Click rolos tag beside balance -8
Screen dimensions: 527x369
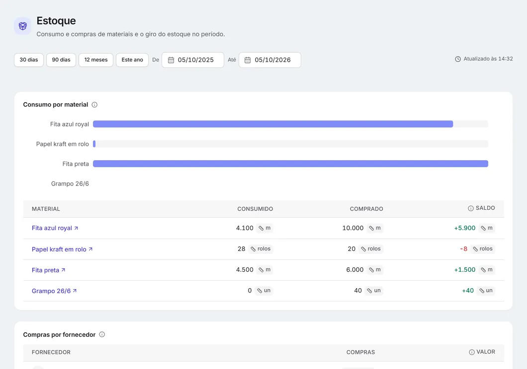click(483, 248)
